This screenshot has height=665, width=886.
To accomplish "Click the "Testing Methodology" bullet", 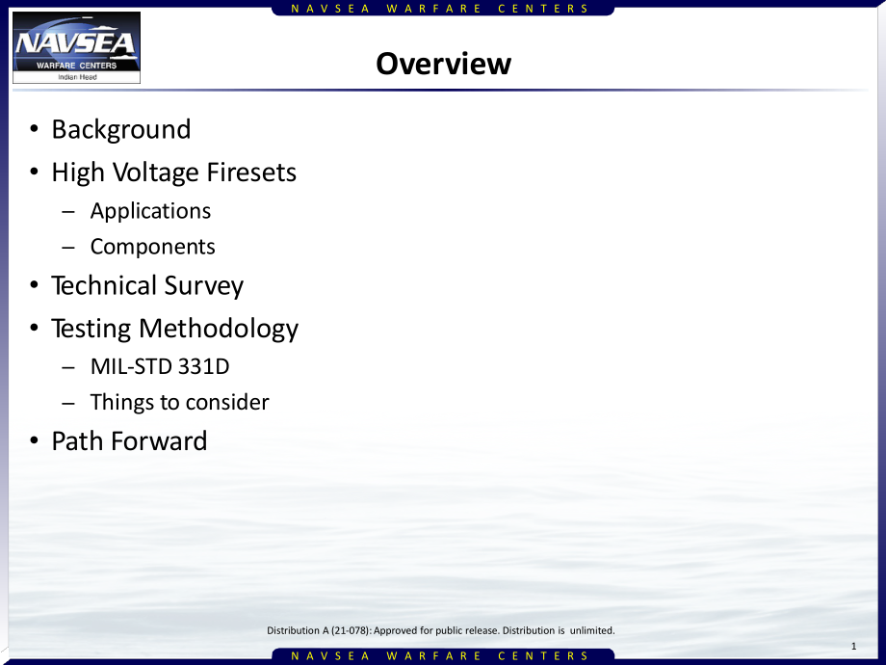I will pyautogui.click(x=174, y=329).
